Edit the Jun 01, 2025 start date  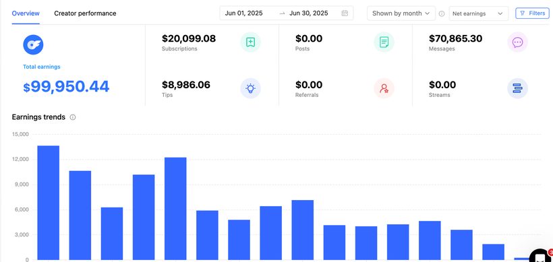243,13
